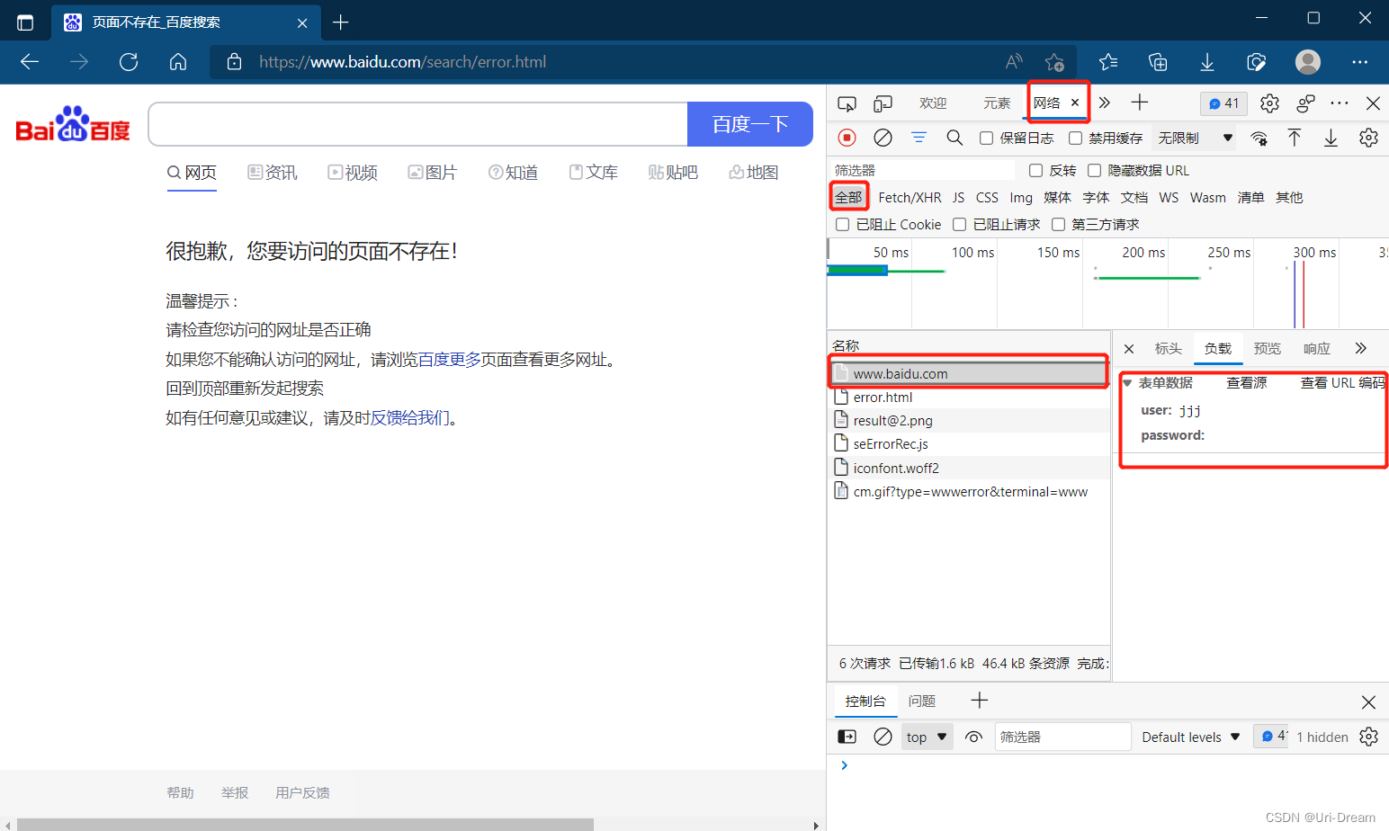
Task: Open the 标头 tab
Action: tap(1168, 348)
